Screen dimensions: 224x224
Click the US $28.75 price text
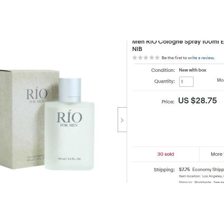[197, 100]
